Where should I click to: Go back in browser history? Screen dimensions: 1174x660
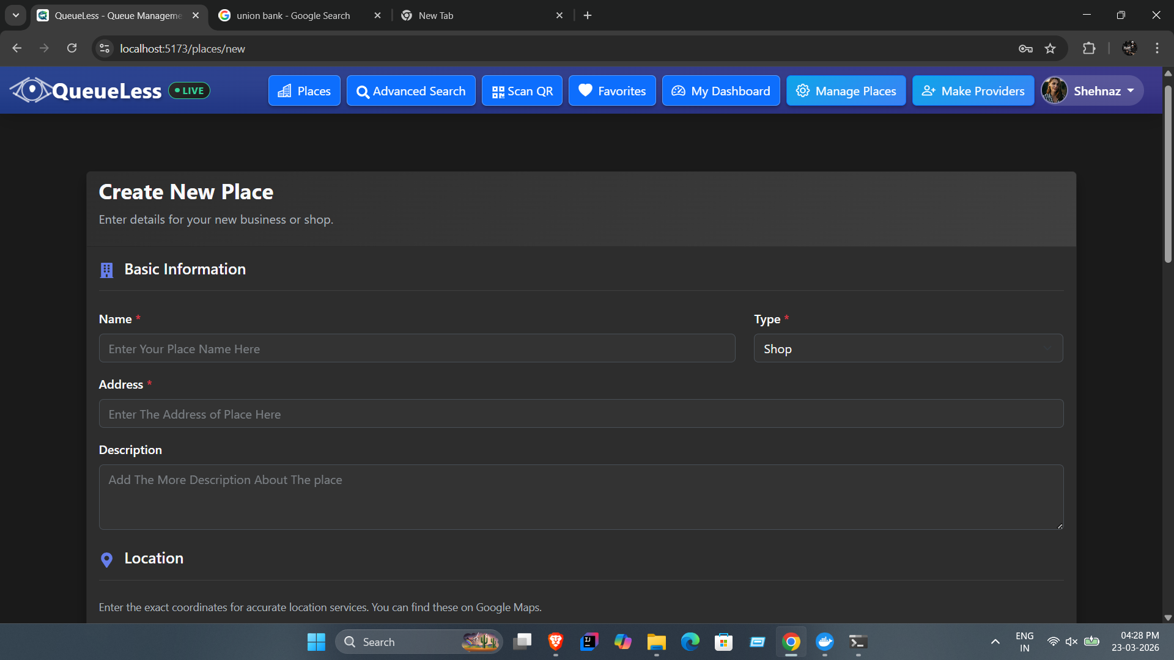17,48
